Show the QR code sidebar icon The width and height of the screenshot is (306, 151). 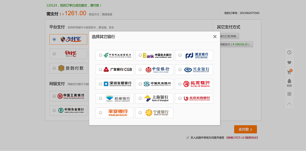pos(289,94)
